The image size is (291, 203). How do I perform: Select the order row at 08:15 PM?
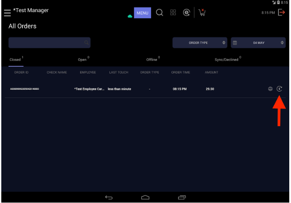coord(145,89)
